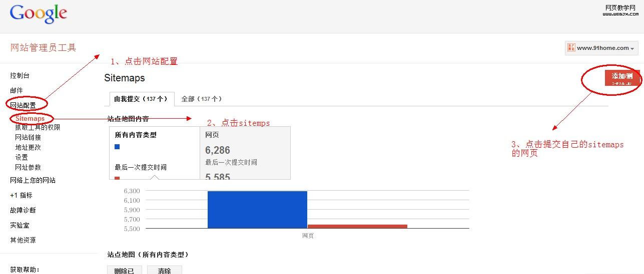The height and width of the screenshot is (274, 644).
Task: Open 邮件 in the sidebar
Action: point(17,90)
